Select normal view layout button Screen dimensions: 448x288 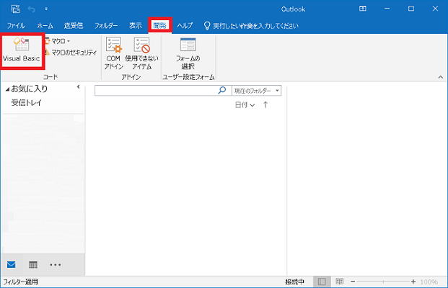click(x=322, y=282)
